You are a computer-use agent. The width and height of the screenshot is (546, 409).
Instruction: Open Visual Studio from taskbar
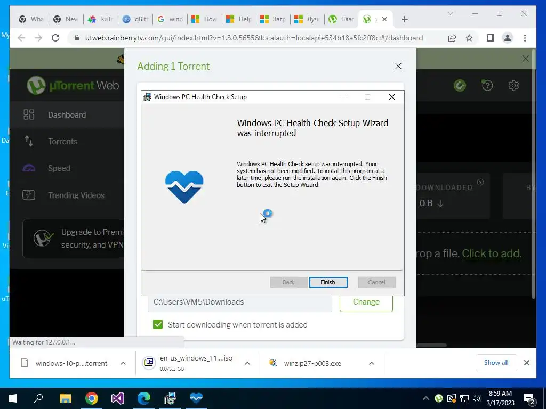click(117, 398)
